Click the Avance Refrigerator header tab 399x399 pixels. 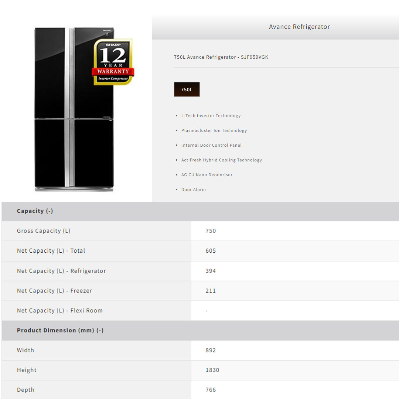click(x=299, y=27)
